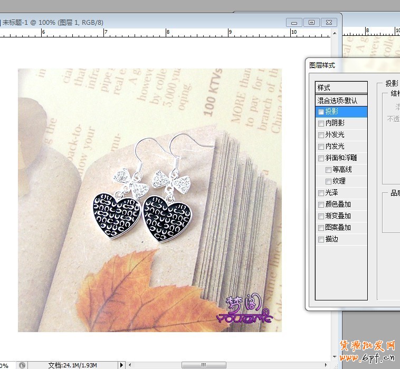Select the 颜色叠加 style label
Image resolution: width=400 pixels, height=369 pixels.
tap(338, 204)
